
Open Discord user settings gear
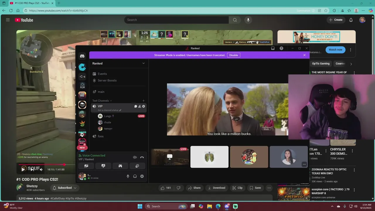[x=142, y=176]
